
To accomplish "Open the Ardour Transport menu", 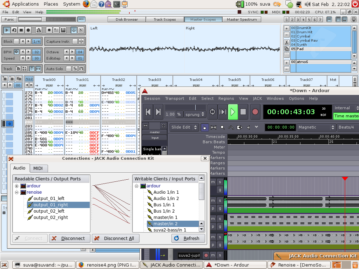I will [x=175, y=98].
